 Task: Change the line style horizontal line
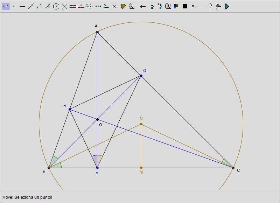click(202, 6)
